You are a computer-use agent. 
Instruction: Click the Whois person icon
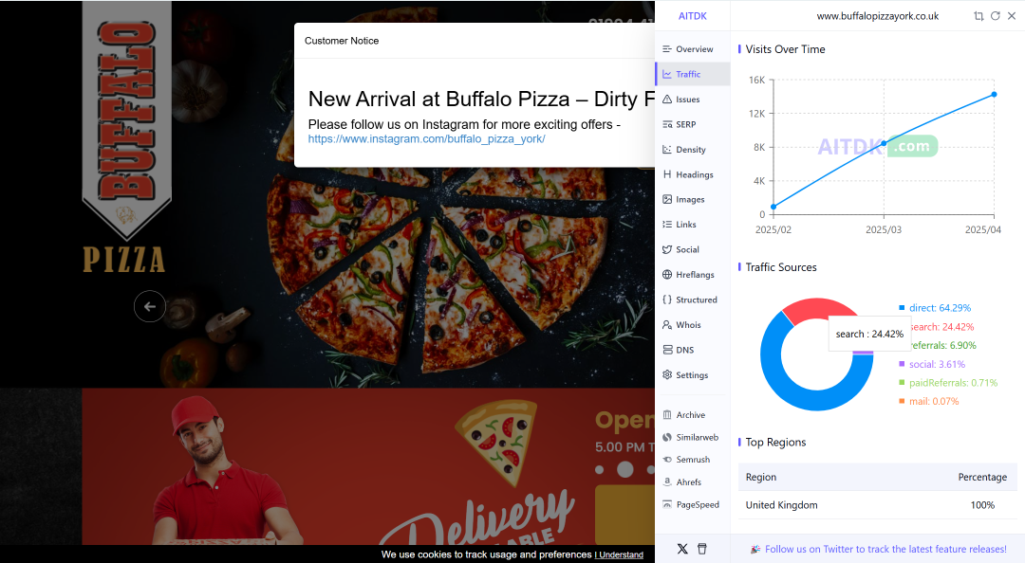(x=667, y=324)
